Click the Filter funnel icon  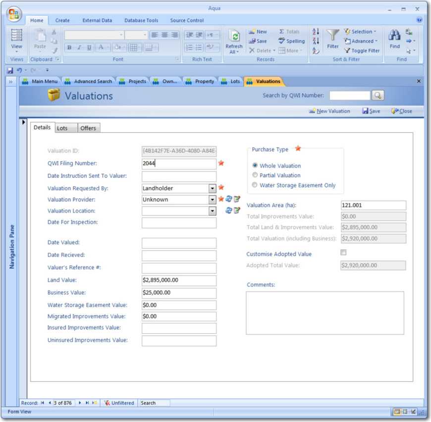(x=333, y=36)
